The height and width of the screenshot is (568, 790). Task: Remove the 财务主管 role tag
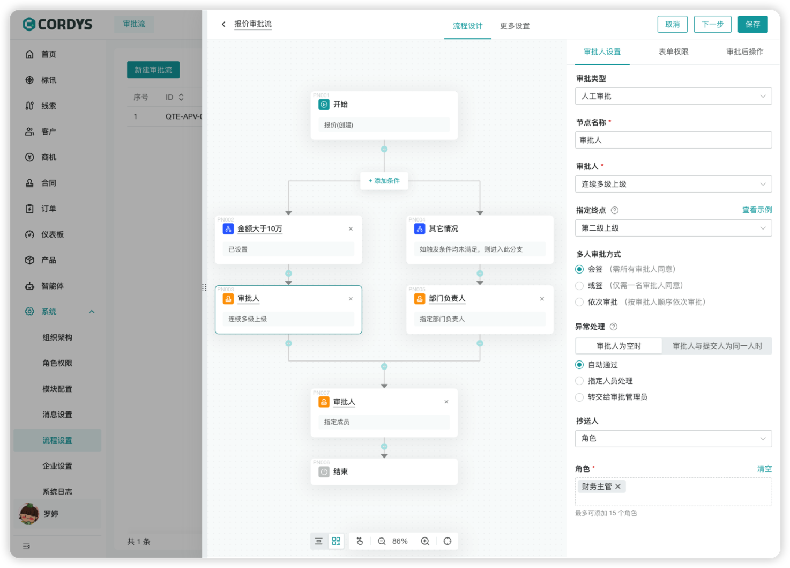coord(618,486)
